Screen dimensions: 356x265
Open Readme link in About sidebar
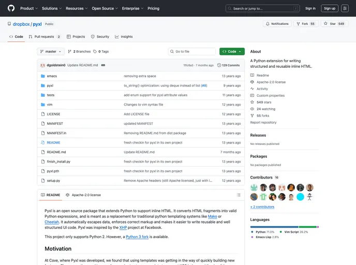click(260, 76)
